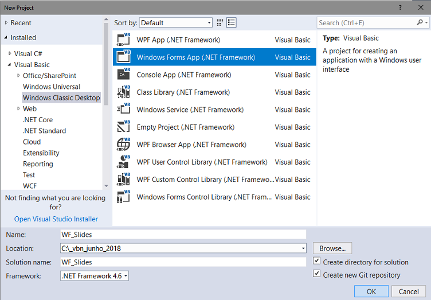This screenshot has height=300, width=431.
Task: Expand the Visual C# node
Action: pos(10,53)
